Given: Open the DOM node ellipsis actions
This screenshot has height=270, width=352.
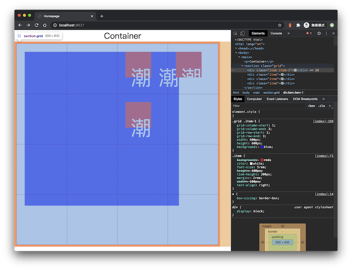Looking at the screenshot, I should coord(233,70).
